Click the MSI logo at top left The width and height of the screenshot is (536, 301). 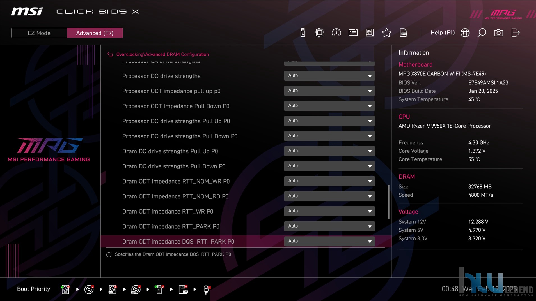(27, 11)
